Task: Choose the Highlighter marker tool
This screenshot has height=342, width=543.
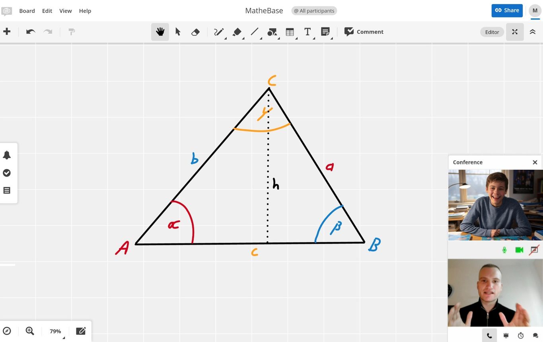Action: click(x=237, y=32)
